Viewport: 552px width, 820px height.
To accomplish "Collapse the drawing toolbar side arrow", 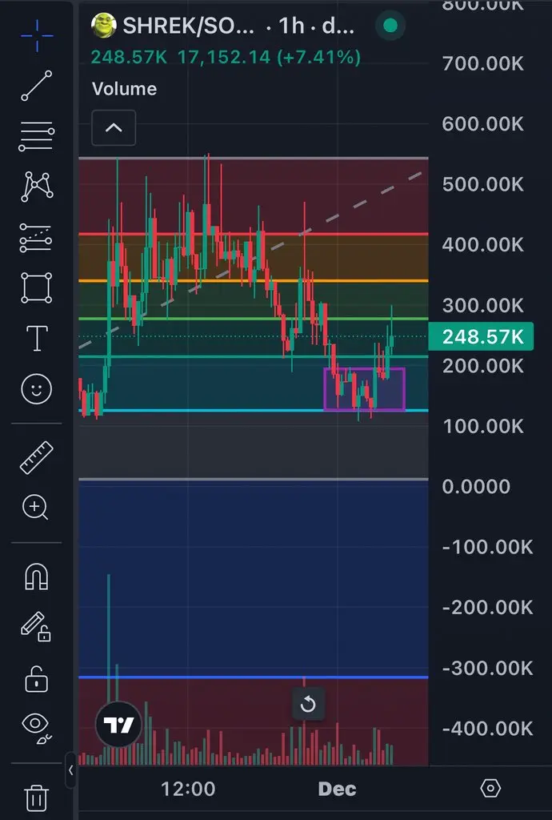I will (x=70, y=770).
